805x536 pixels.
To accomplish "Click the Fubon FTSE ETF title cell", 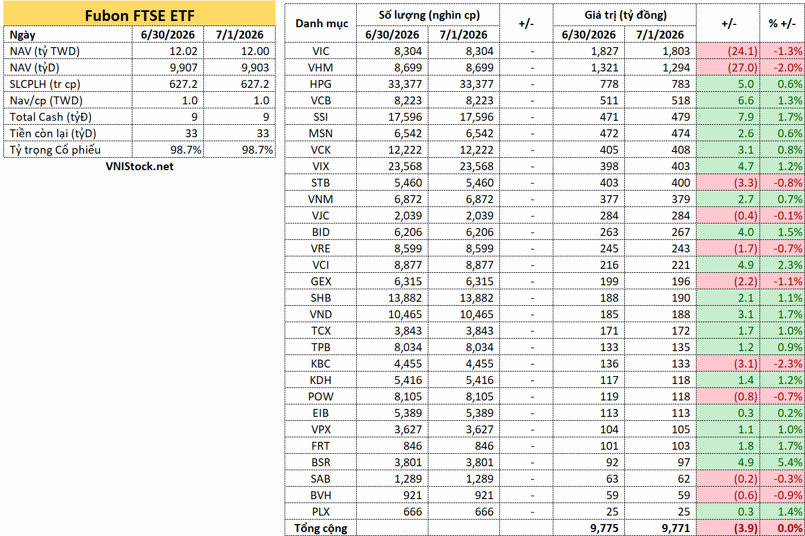I will (139, 15).
